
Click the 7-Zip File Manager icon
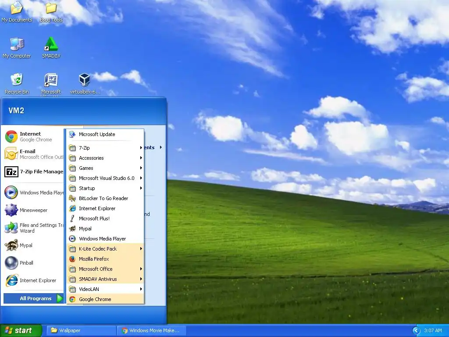pos(11,172)
